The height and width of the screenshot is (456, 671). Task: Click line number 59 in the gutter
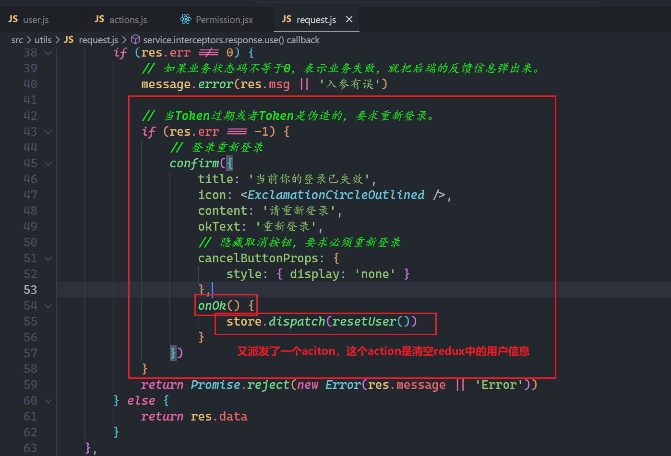pos(30,385)
